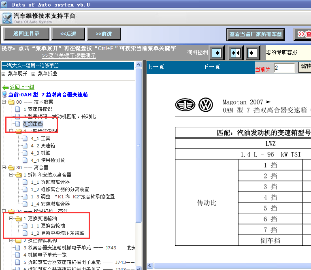
Task: Go to 上一页 (previous page)
Action: 155,67
